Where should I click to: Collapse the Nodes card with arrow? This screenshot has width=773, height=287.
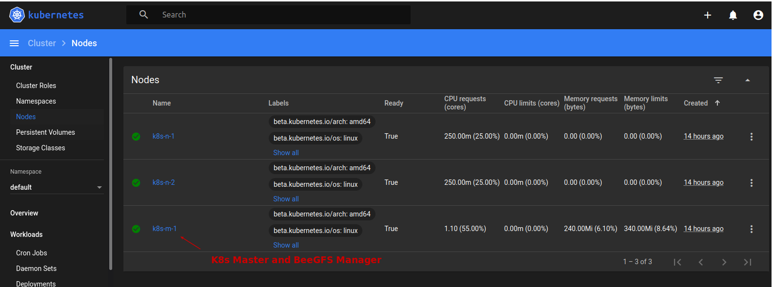pyautogui.click(x=748, y=80)
